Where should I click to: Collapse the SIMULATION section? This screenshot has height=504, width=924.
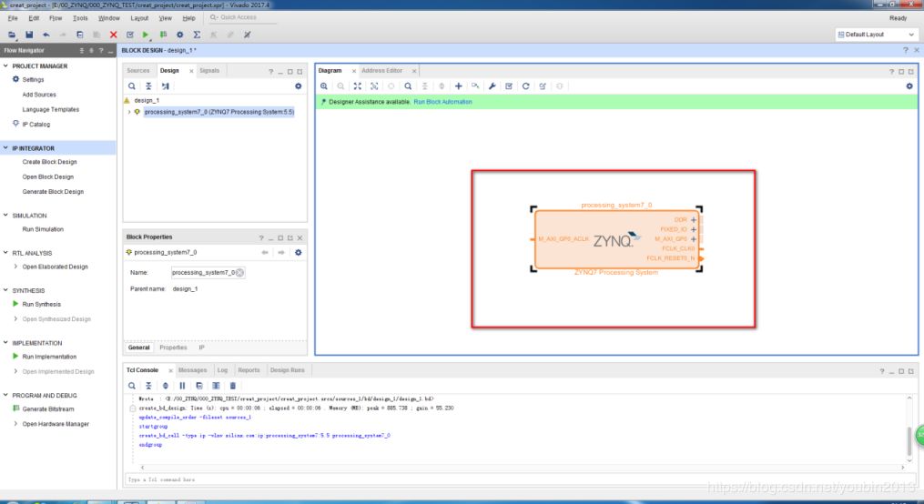5,215
